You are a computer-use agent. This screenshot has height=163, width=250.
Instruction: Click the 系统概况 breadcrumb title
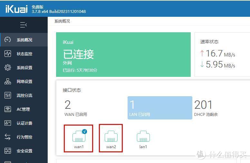(62, 21)
